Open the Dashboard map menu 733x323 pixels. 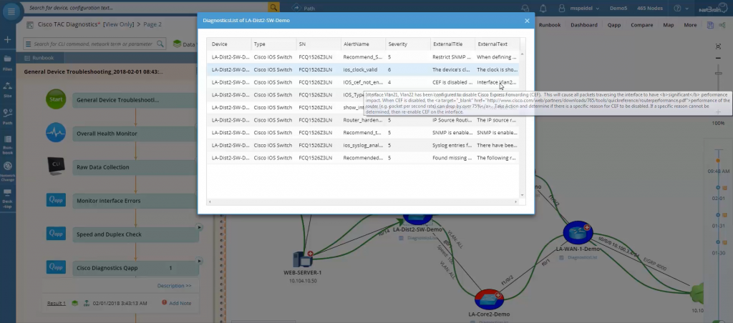[x=583, y=25]
